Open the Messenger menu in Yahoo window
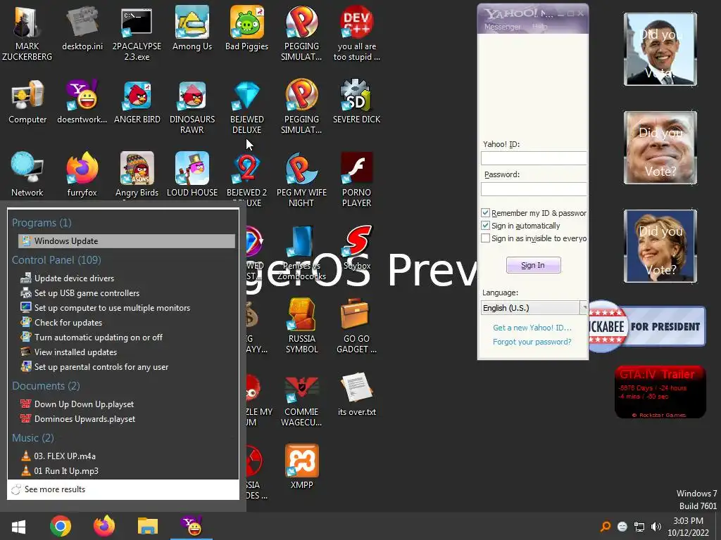721x540 pixels. [x=502, y=27]
